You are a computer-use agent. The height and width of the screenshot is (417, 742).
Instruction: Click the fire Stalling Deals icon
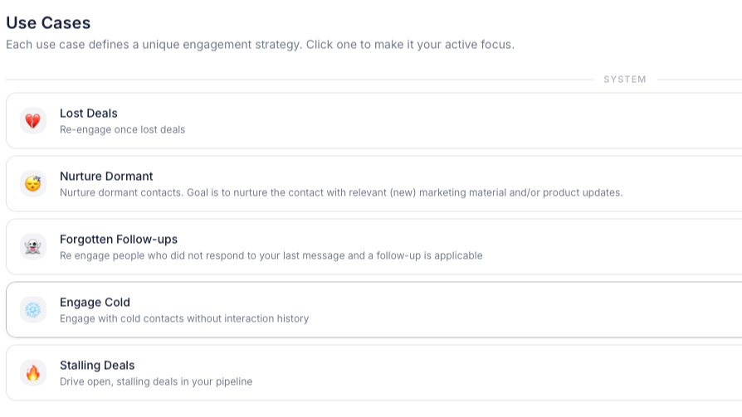point(32,372)
